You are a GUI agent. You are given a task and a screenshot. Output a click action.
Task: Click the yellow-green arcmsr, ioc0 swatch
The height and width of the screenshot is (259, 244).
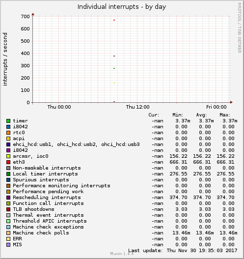pyautogui.click(x=8, y=156)
